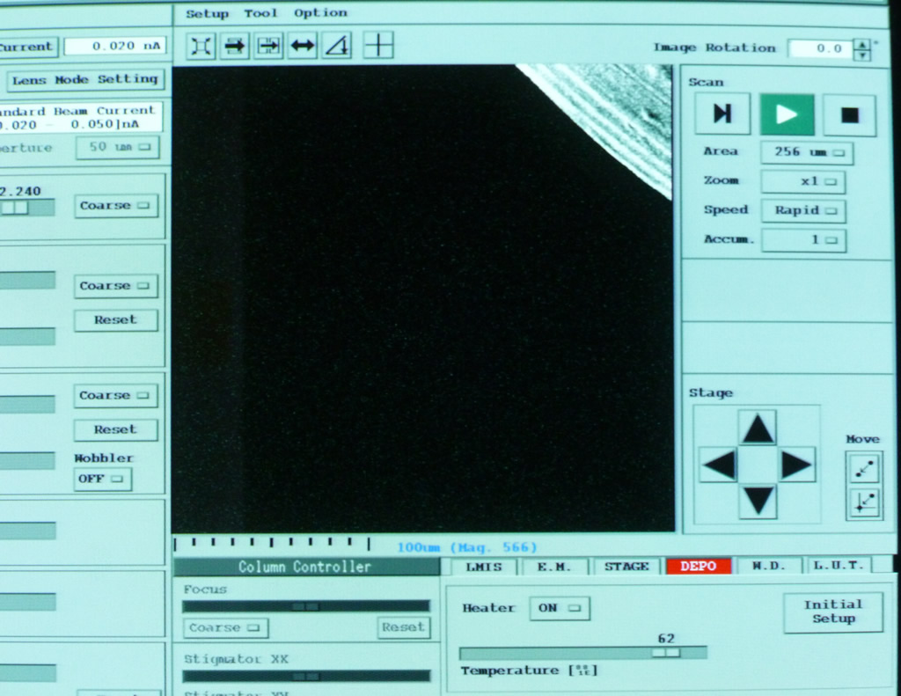
Task: Move the stage up with the arrow
Action: [x=758, y=428]
